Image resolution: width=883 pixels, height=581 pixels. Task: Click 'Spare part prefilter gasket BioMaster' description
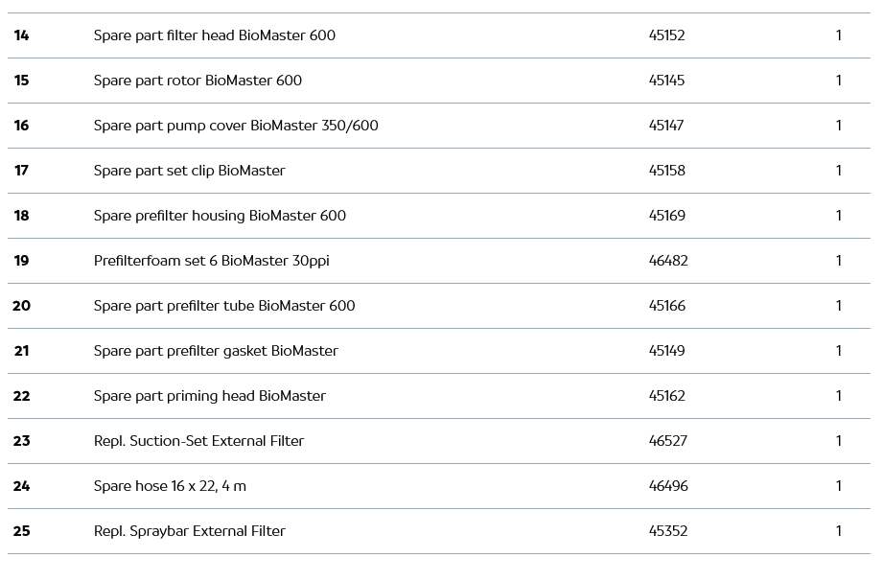click(x=216, y=351)
